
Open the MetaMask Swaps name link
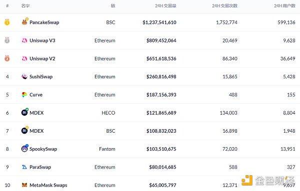click(x=48, y=186)
